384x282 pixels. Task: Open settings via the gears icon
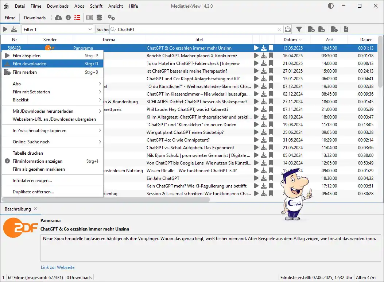click(x=112, y=18)
